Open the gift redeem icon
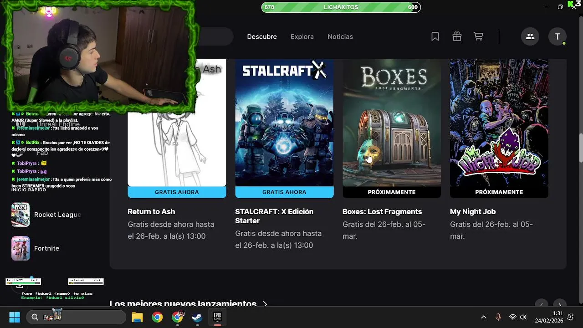The image size is (583, 328). pos(457,36)
